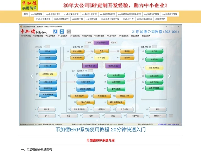201x151 pixels.
Task: Open the W5.应收系统 menu
Action: point(75,36)
